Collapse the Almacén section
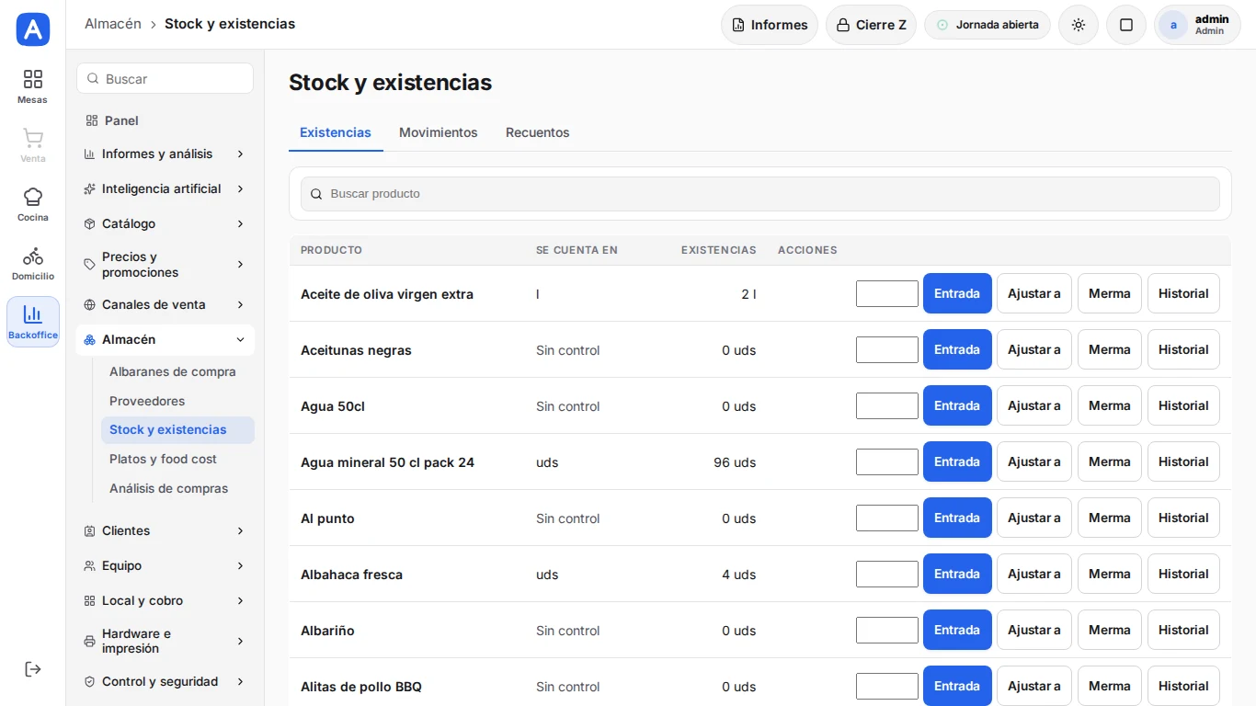The width and height of the screenshot is (1256, 706). [x=165, y=339]
